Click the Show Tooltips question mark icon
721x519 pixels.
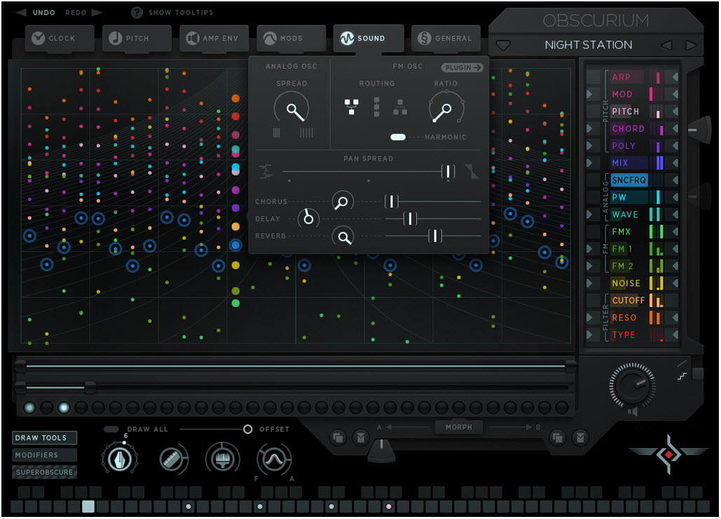point(137,13)
